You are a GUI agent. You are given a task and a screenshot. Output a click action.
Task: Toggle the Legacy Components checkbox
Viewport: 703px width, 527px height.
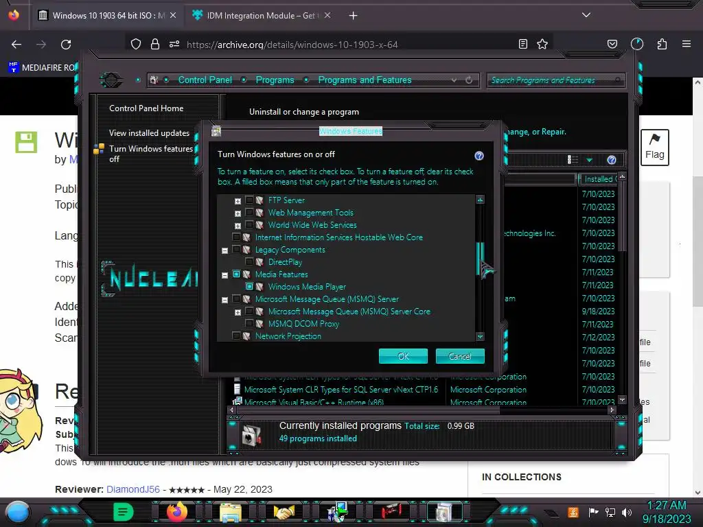[236, 250]
